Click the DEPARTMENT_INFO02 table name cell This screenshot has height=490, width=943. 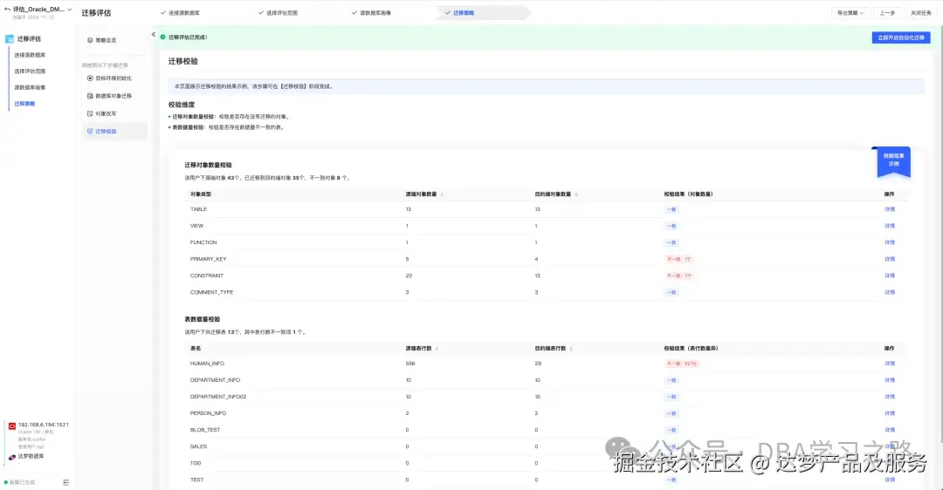coord(218,397)
